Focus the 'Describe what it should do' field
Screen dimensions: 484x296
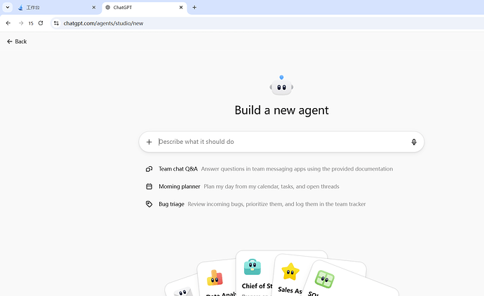pyautogui.click(x=282, y=142)
